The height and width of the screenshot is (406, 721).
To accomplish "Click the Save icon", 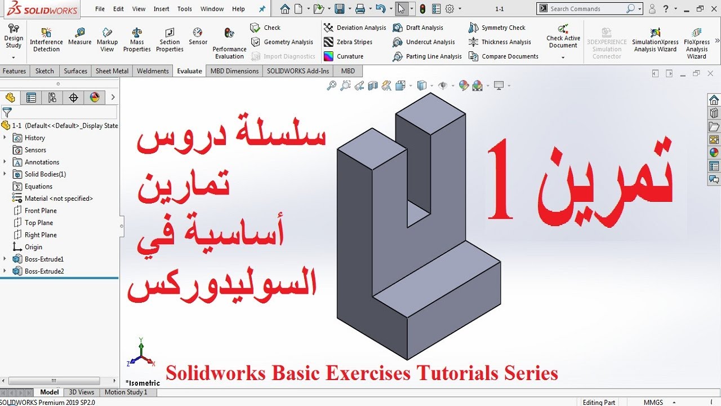I will [339, 9].
